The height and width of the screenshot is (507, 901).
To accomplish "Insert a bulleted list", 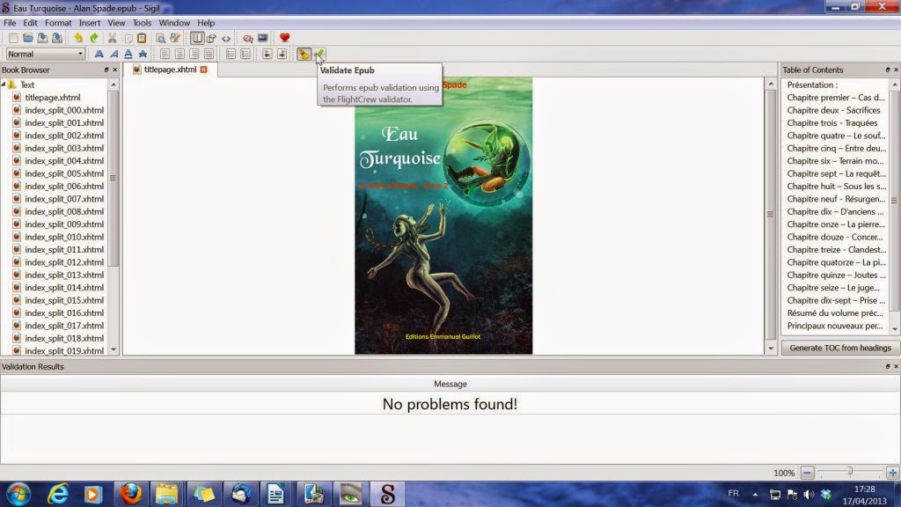I will (x=231, y=54).
